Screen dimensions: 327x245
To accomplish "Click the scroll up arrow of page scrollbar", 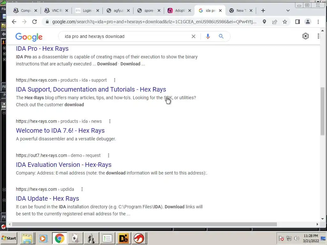I will point(323,31).
